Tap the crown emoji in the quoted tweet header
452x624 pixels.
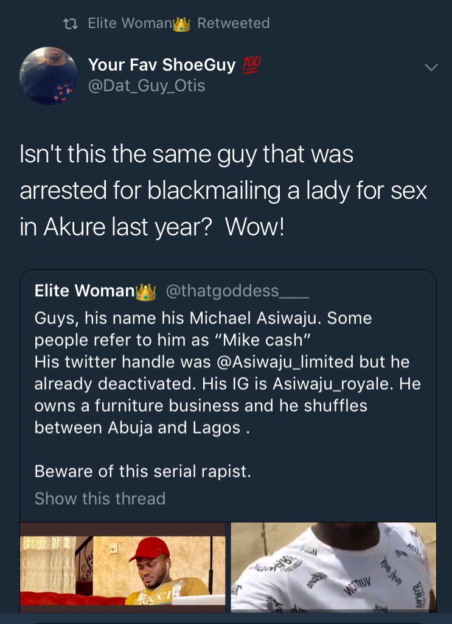[x=146, y=292]
